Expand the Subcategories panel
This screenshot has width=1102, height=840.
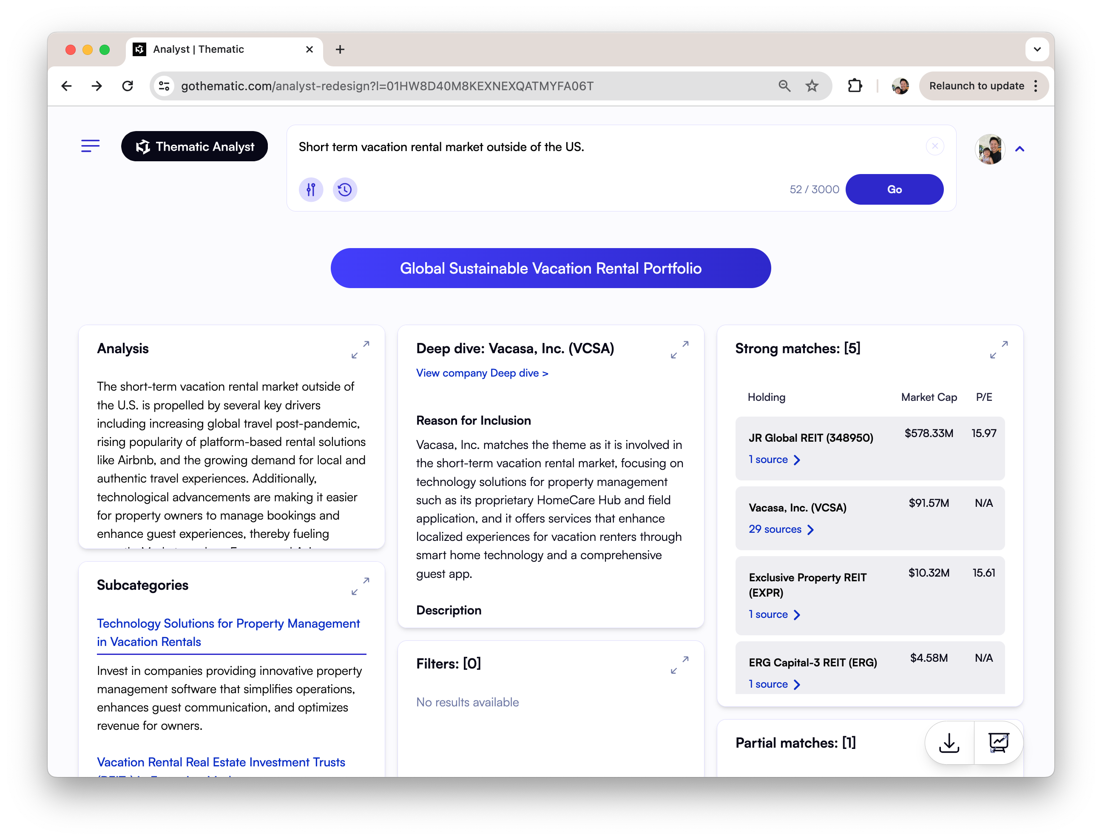click(x=360, y=586)
